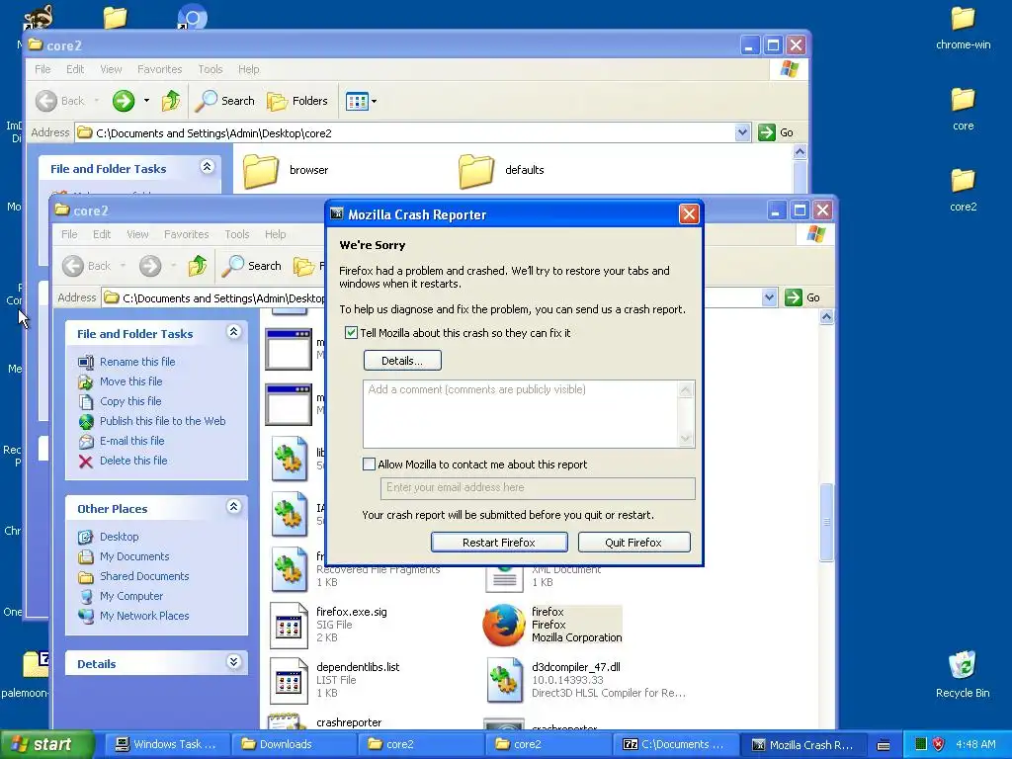This screenshot has height=759, width=1012.
Task: Click the Windows Start button
Action: [45, 744]
